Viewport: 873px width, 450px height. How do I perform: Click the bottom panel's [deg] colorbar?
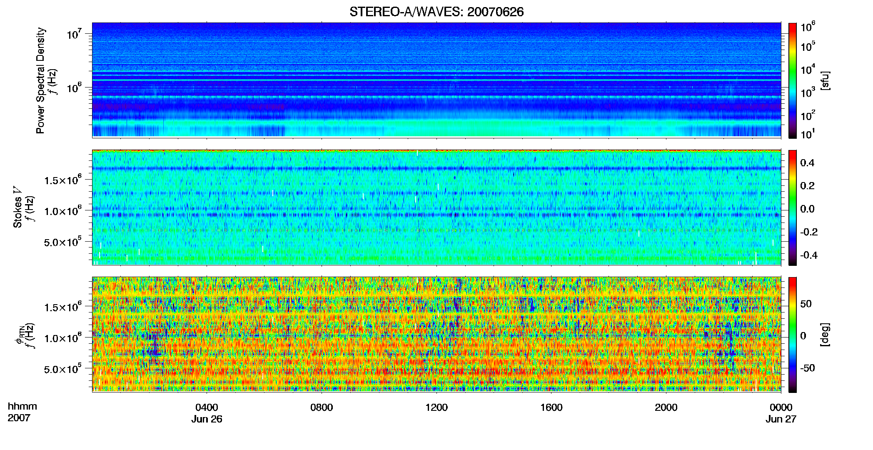[x=793, y=335]
